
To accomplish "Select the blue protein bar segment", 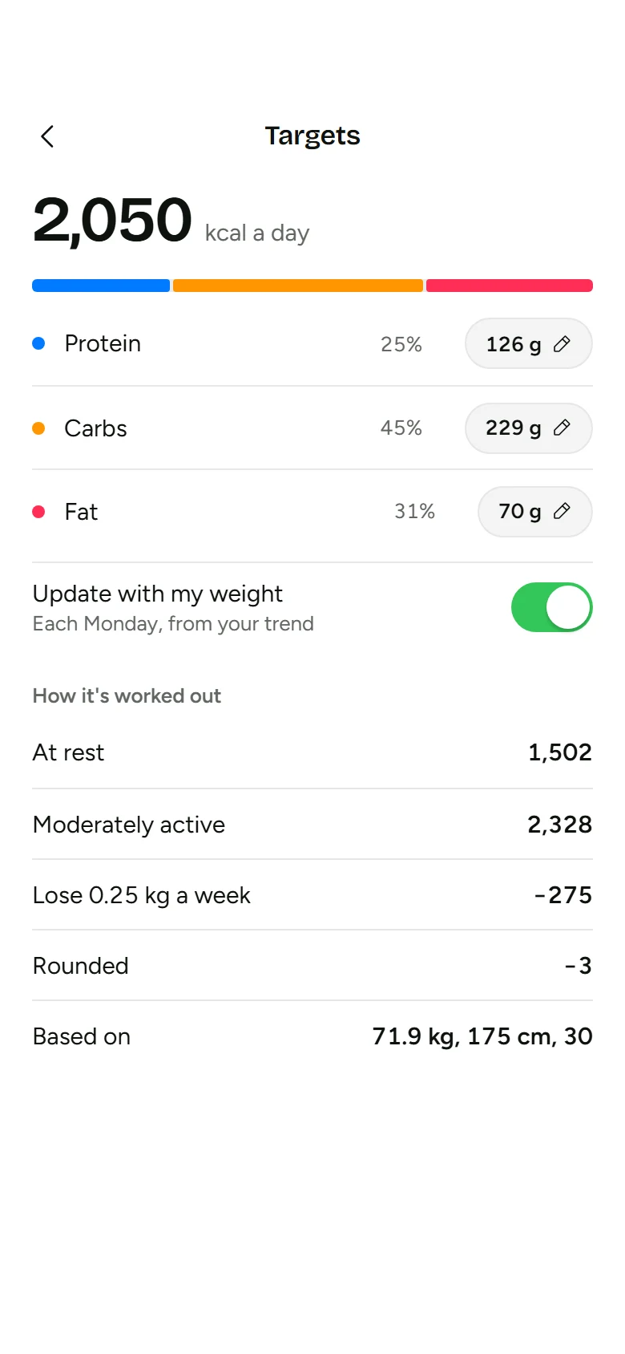I will coord(101,286).
